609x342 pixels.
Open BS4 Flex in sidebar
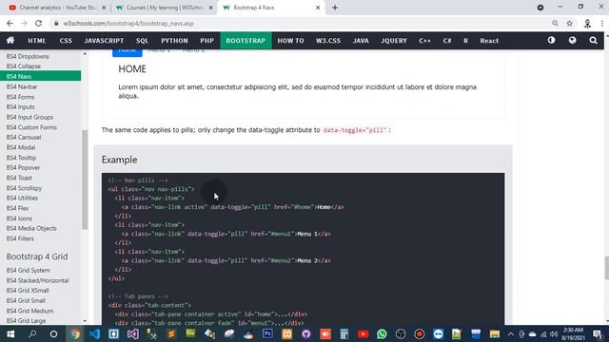coord(17,208)
